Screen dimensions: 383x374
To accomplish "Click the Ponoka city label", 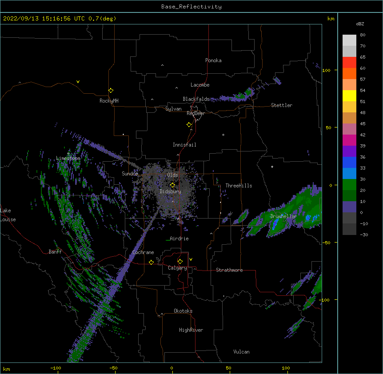I will pos(213,60).
